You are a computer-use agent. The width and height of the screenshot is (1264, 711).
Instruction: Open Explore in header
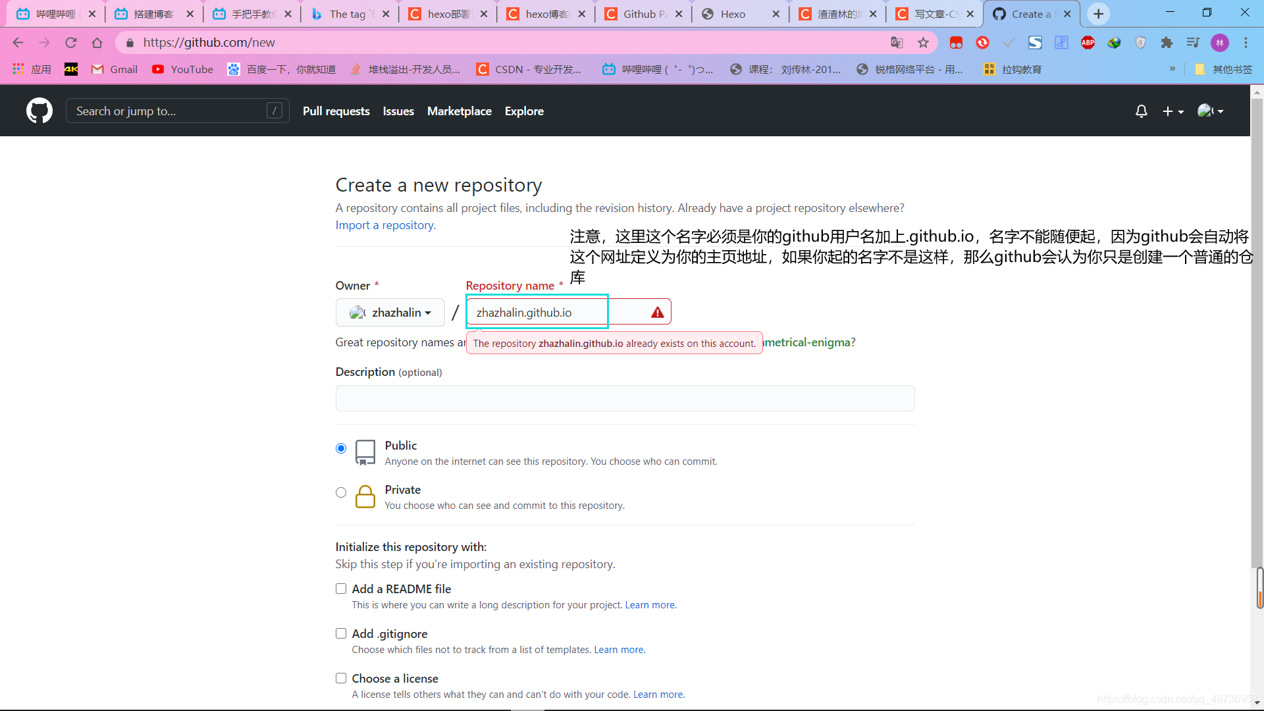524,111
